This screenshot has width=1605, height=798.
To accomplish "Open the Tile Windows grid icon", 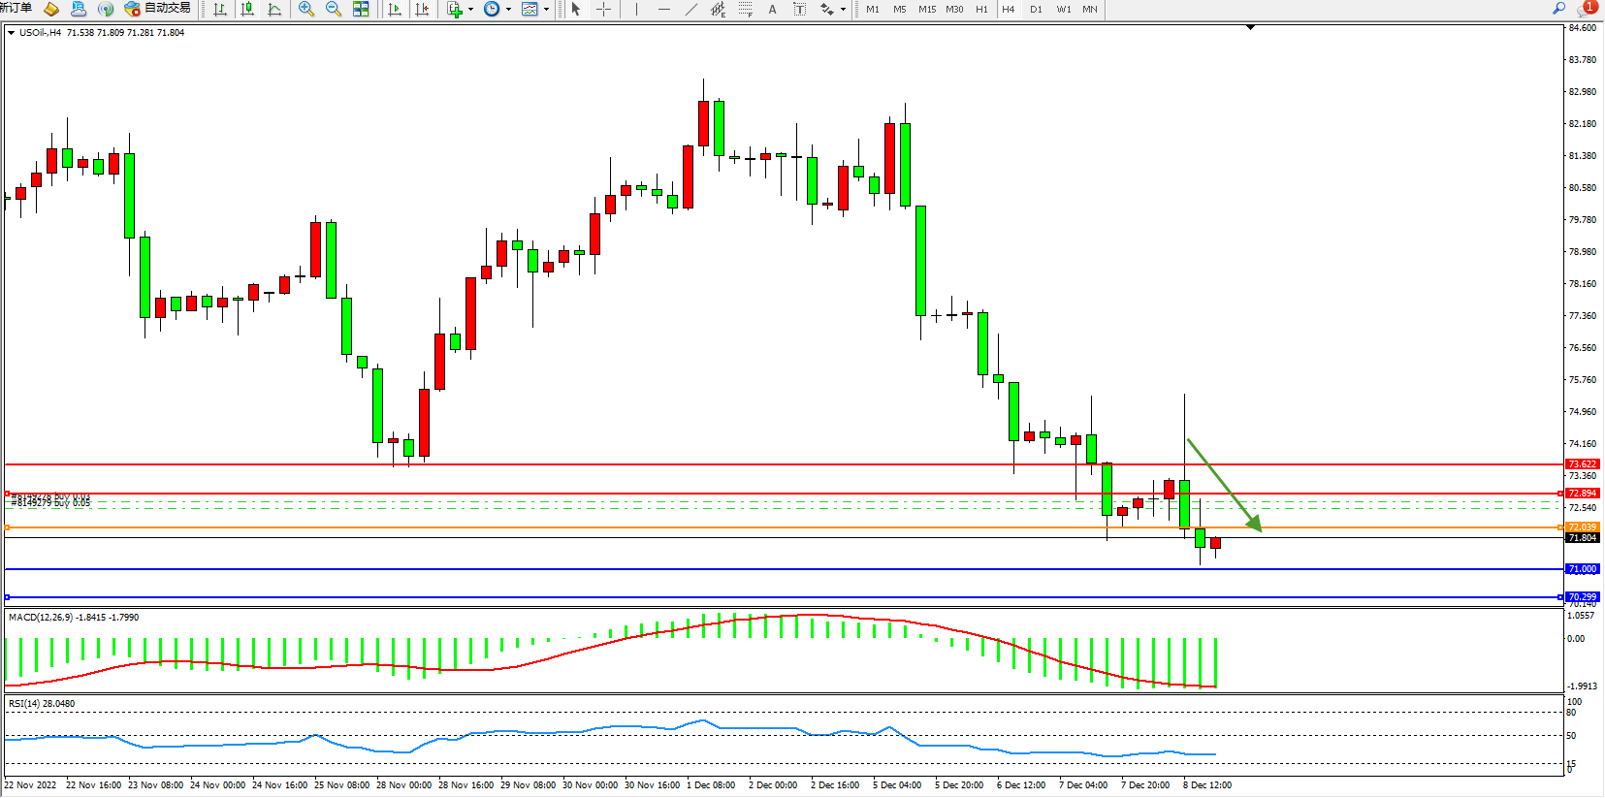I will (x=361, y=9).
